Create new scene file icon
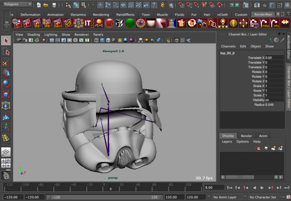Screen dimensions: 291x201 click(39, 5)
